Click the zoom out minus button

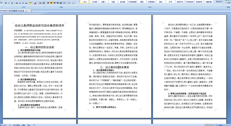[x=225, y=125]
